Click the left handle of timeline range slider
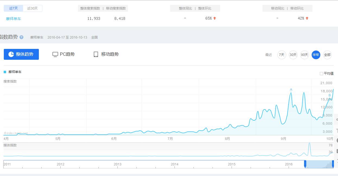 coord(305,164)
